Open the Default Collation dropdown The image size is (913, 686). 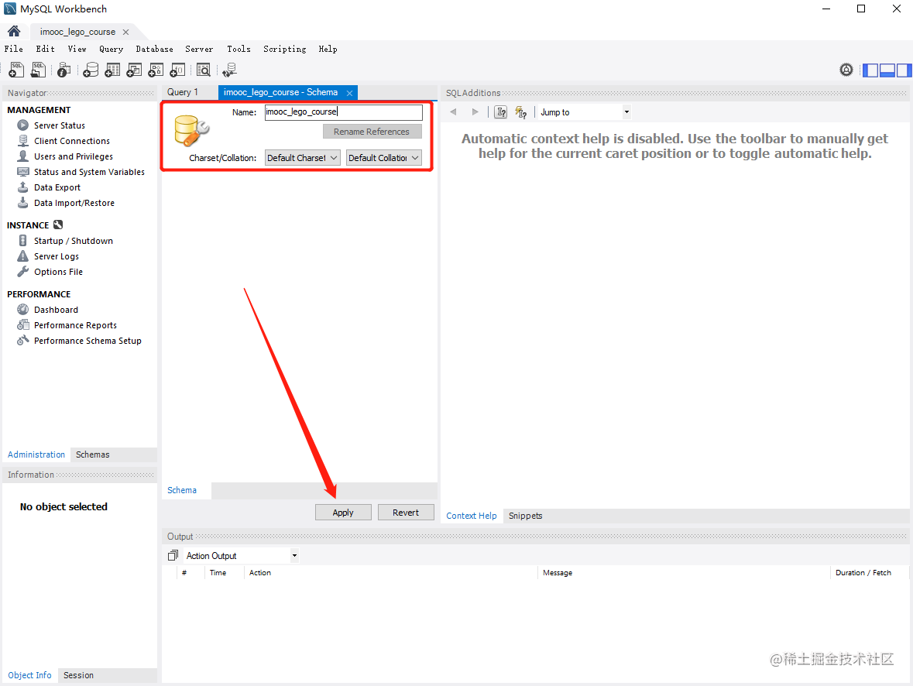(x=384, y=158)
